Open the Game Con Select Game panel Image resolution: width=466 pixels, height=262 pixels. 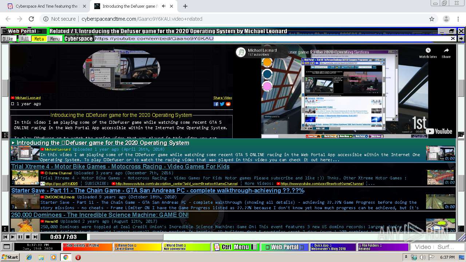pyautogui.click(x=138, y=247)
